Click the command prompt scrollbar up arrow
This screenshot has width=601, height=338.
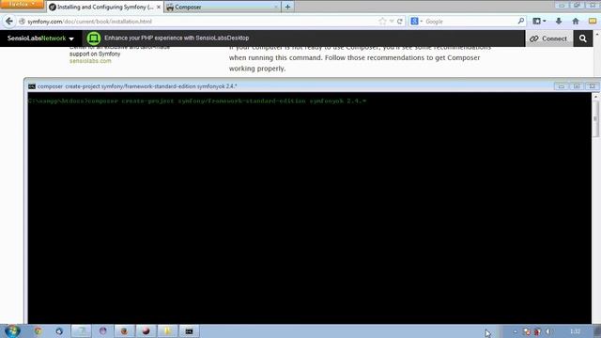[x=595, y=97]
